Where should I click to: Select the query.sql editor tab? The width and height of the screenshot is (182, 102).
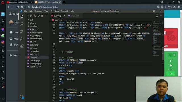pyautogui.click(x=57, y=16)
